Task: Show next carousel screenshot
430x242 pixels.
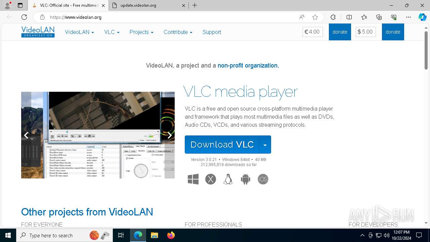Action: pos(170,135)
